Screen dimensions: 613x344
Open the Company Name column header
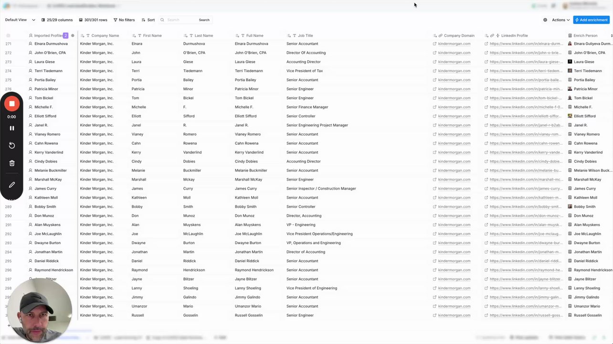100,35
